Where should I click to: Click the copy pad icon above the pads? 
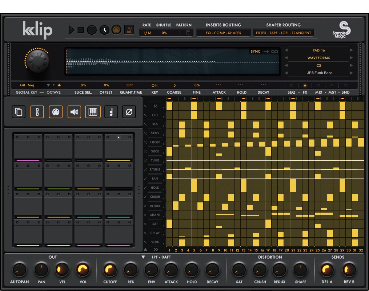click(19, 112)
